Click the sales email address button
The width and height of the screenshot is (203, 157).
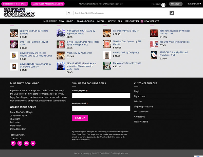tap(47, 4)
